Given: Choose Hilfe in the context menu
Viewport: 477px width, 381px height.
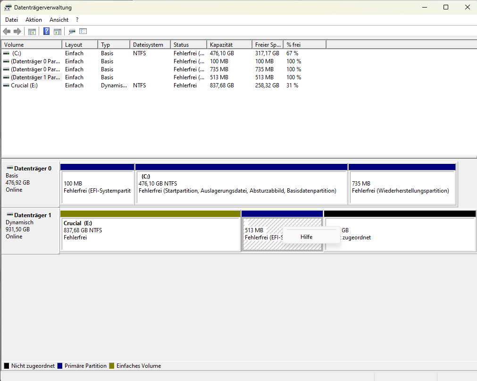Looking at the screenshot, I should coord(311,237).
